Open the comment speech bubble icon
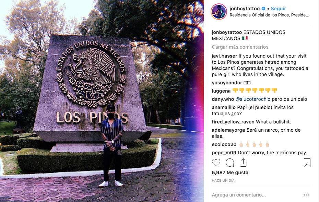 pos(230,163)
